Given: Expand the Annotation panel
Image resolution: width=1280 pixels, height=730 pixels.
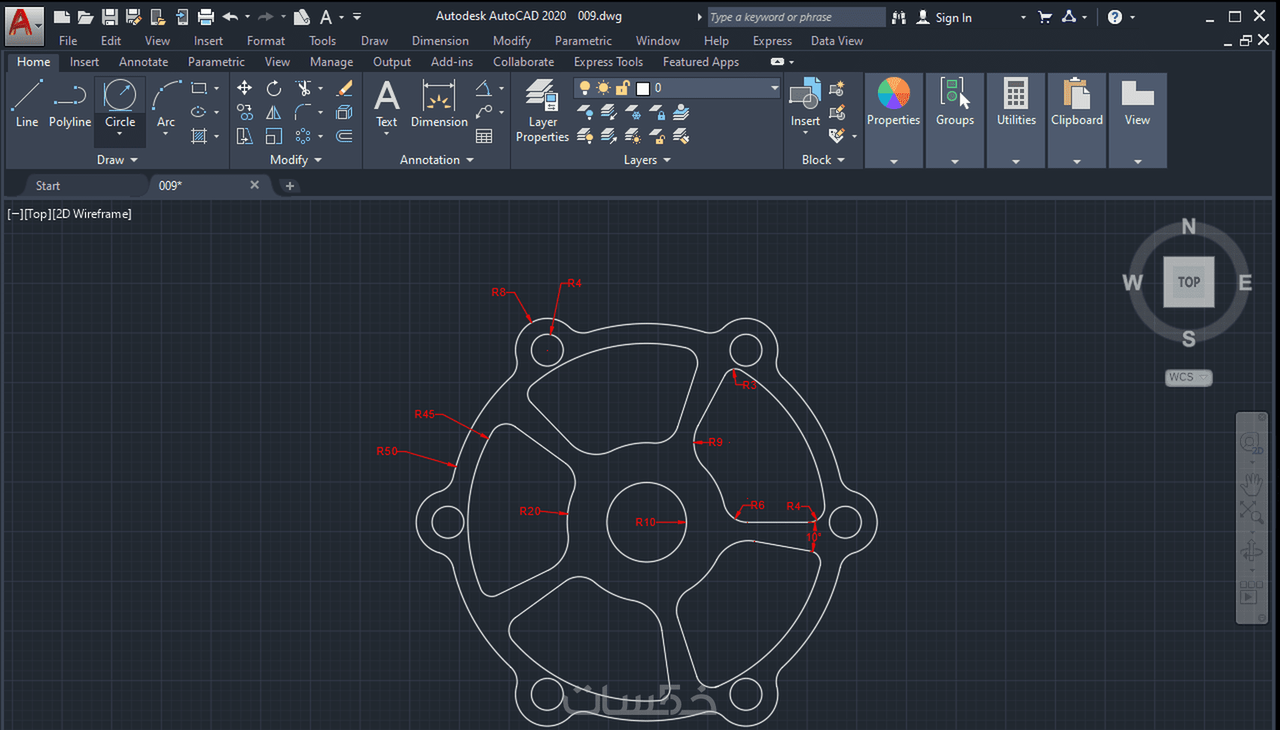Looking at the screenshot, I should 437,160.
